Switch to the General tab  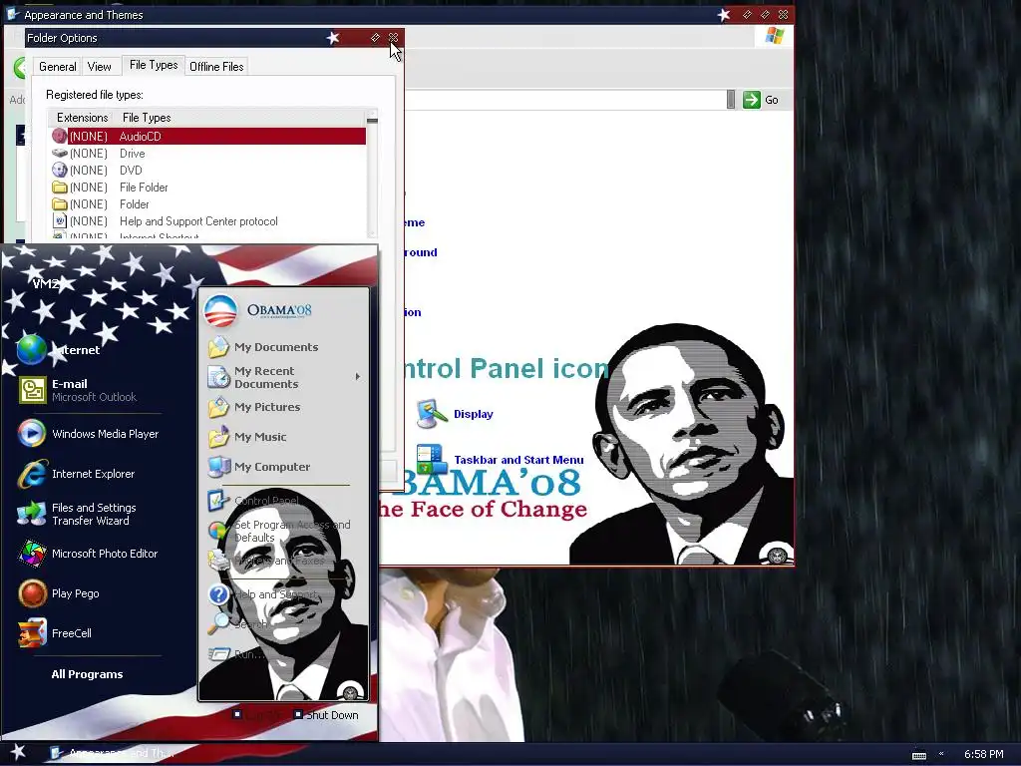(57, 67)
